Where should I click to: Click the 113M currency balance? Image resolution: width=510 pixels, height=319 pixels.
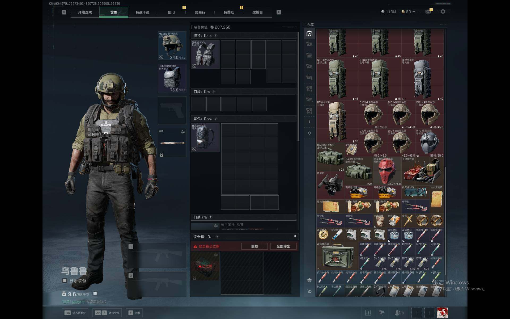tap(388, 12)
